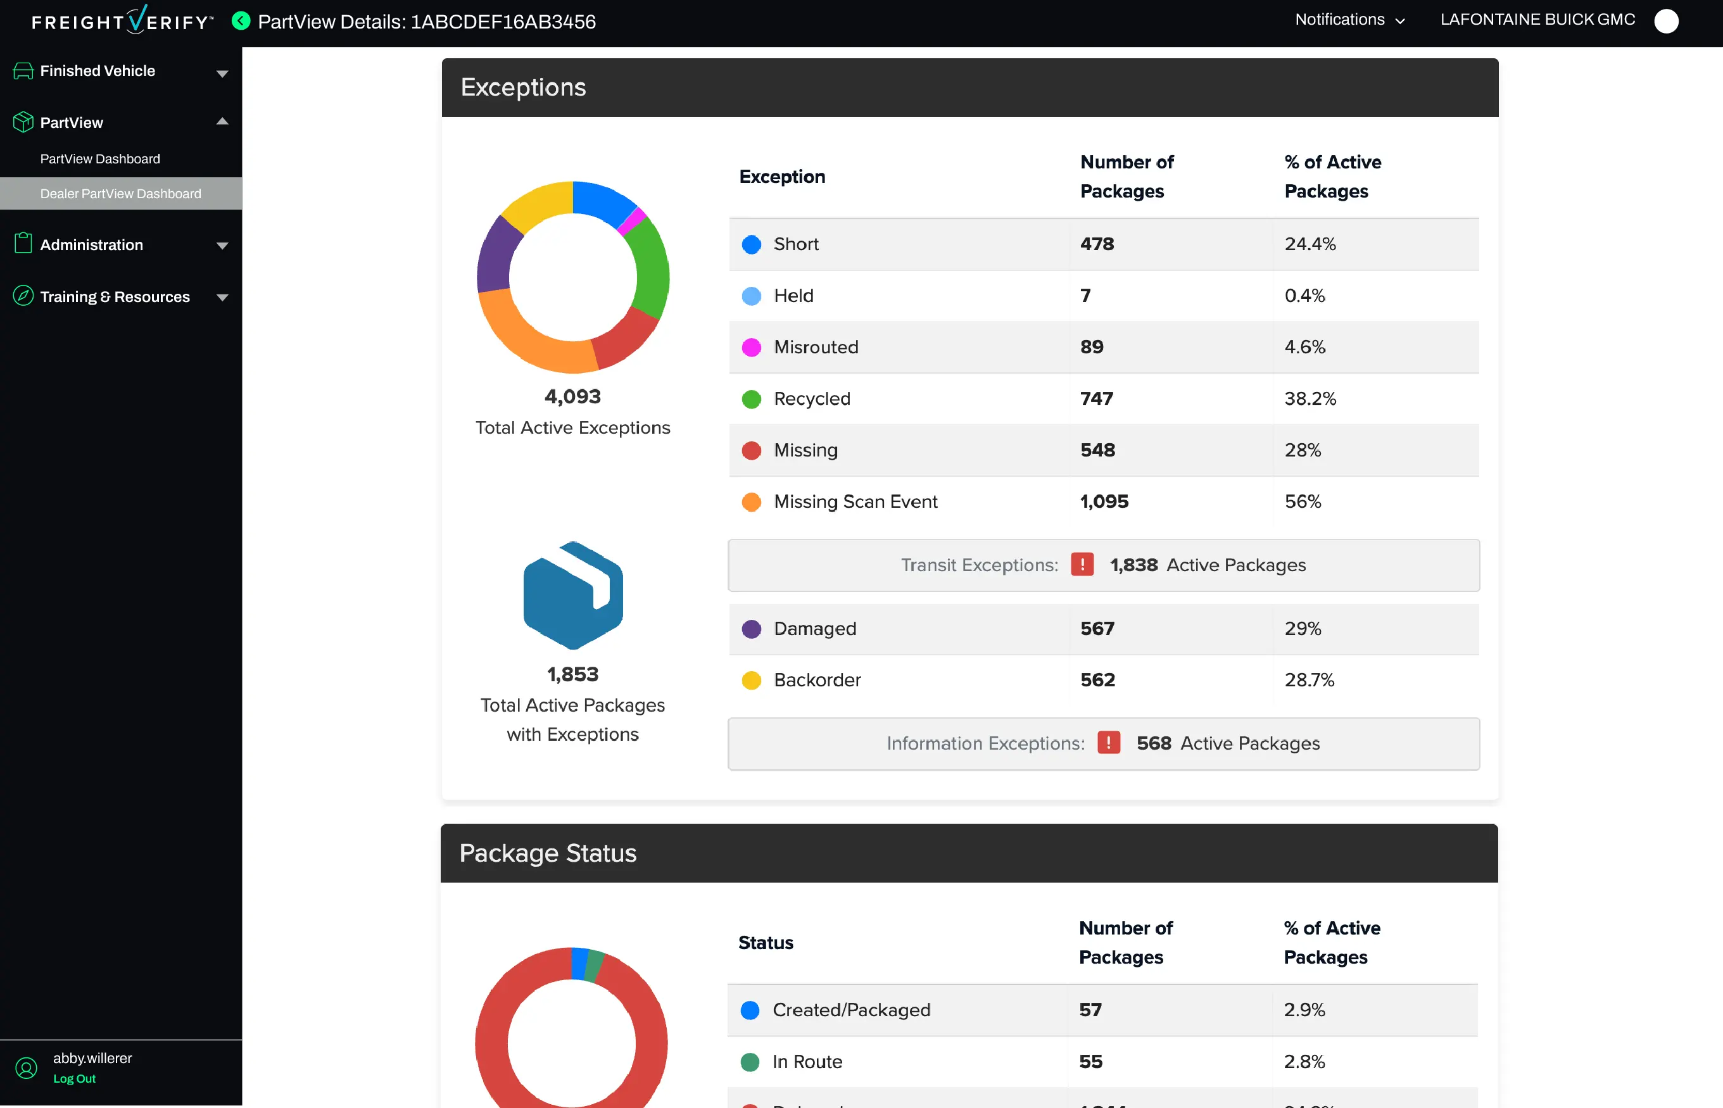
Task: Click the green back arrow icon
Action: pyautogui.click(x=241, y=21)
